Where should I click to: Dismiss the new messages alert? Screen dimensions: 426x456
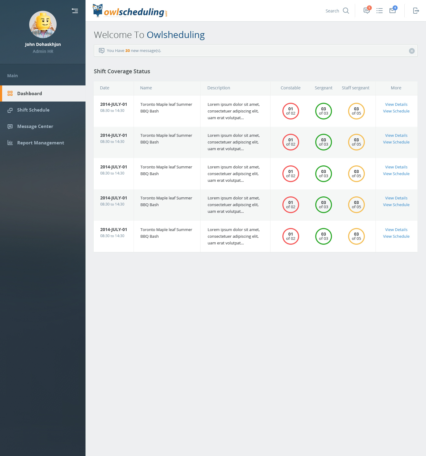coord(412,51)
